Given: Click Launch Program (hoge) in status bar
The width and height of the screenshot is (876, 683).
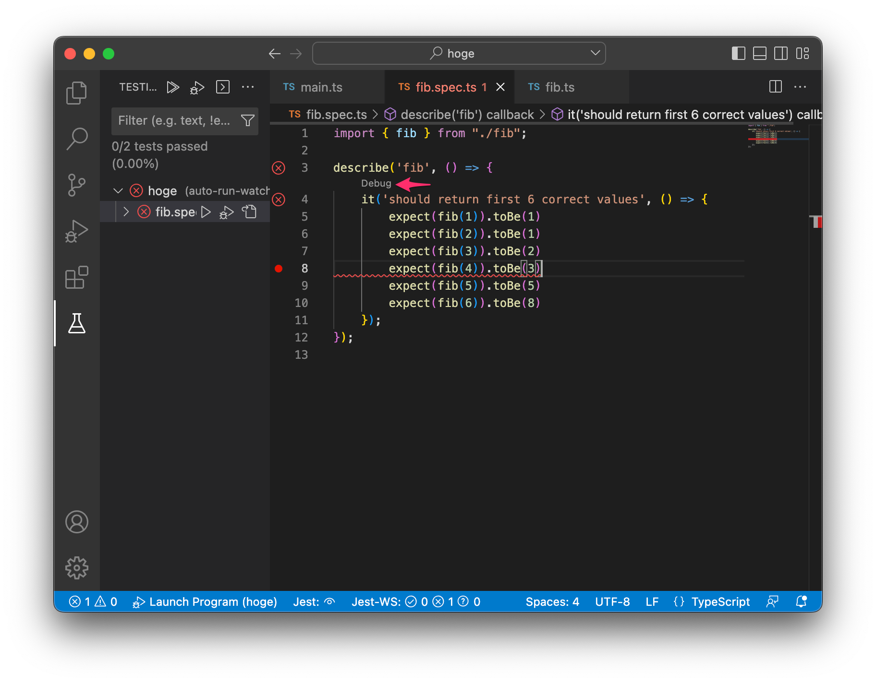Looking at the screenshot, I should coord(206,601).
